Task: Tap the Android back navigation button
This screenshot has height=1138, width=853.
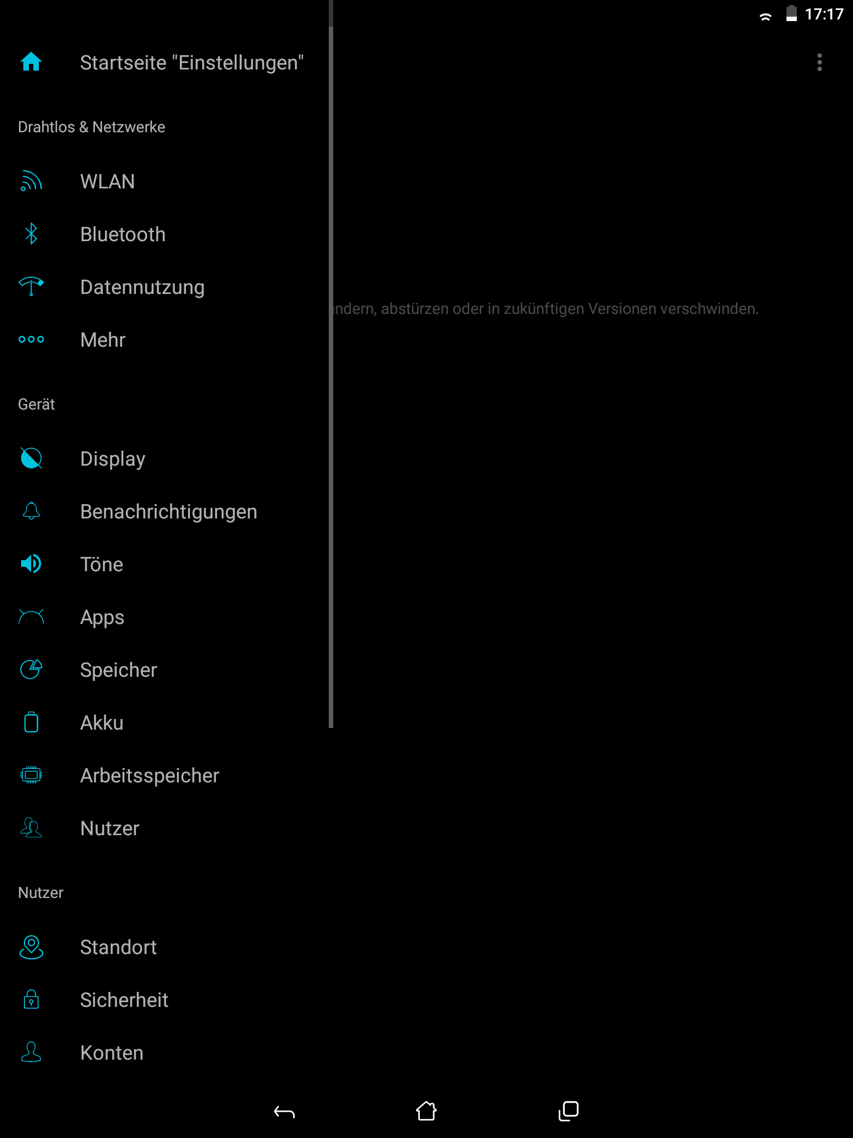Action: (284, 1111)
